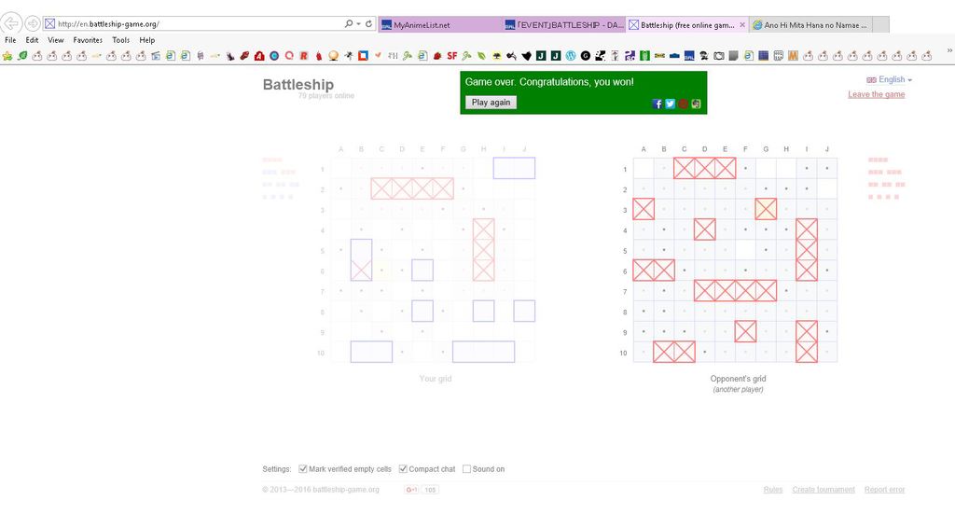Open the black heart bookmark
Viewport: 955px width, 528px height.
pos(526,56)
